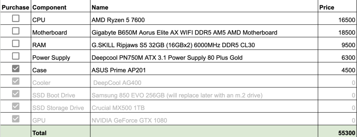
Task: Click the CPU price cell 16500
Action: tap(337, 18)
